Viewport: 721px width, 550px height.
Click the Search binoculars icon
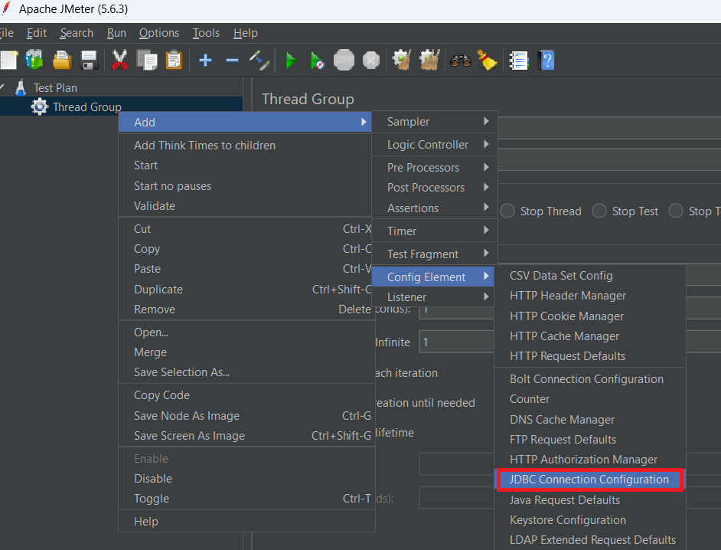pos(461,61)
